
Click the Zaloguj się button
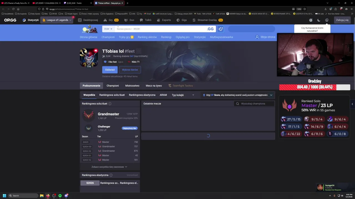[342, 20]
